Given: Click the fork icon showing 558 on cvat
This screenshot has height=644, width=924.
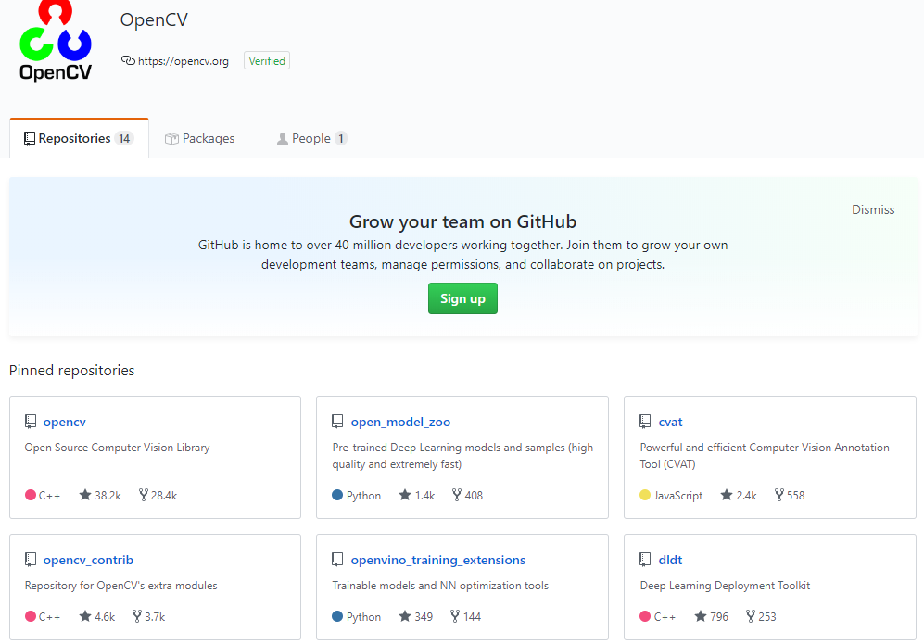Looking at the screenshot, I should coord(779,495).
